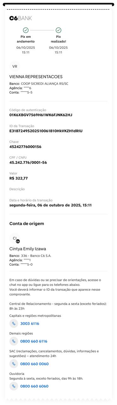Click the CNPJ value 45.242.776/0001-56
This screenshot has width=117, height=405.
coord(28,163)
